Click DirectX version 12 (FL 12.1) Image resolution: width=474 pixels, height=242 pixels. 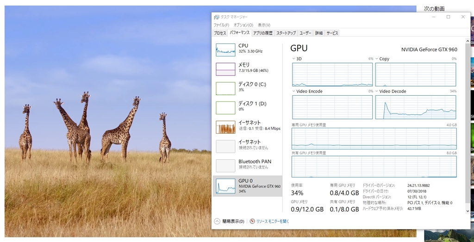[x=418, y=197]
